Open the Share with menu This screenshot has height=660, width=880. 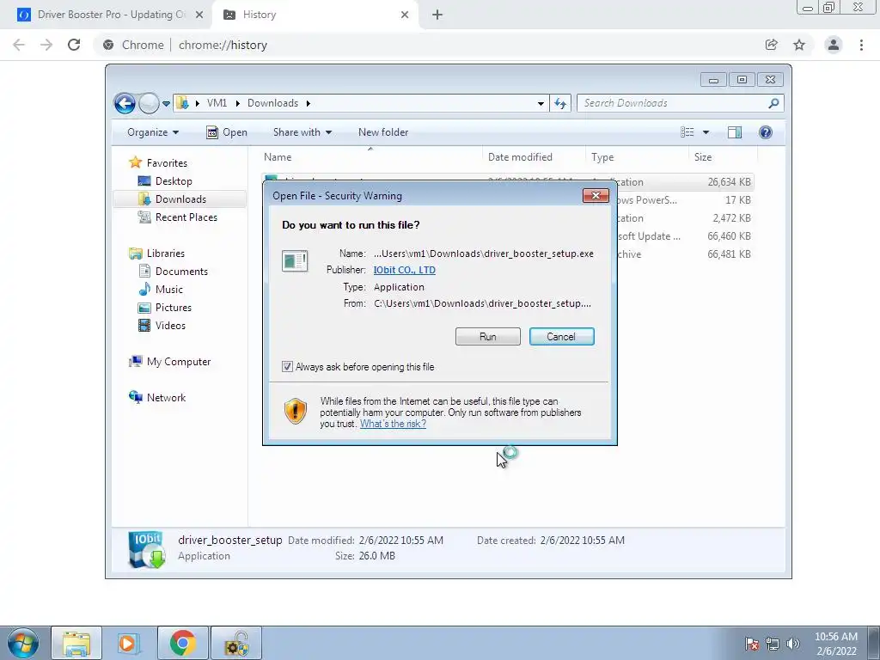point(302,132)
